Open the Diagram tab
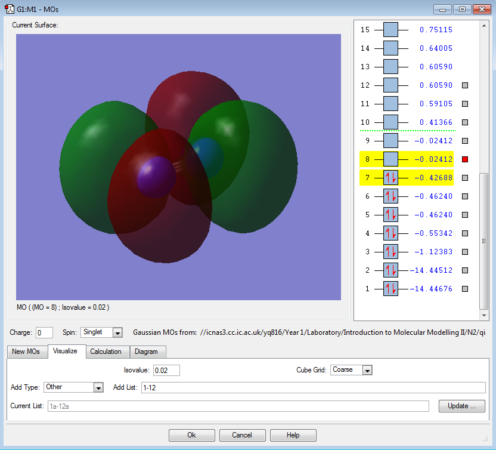Screen dimensions: 496x450 coord(147,352)
